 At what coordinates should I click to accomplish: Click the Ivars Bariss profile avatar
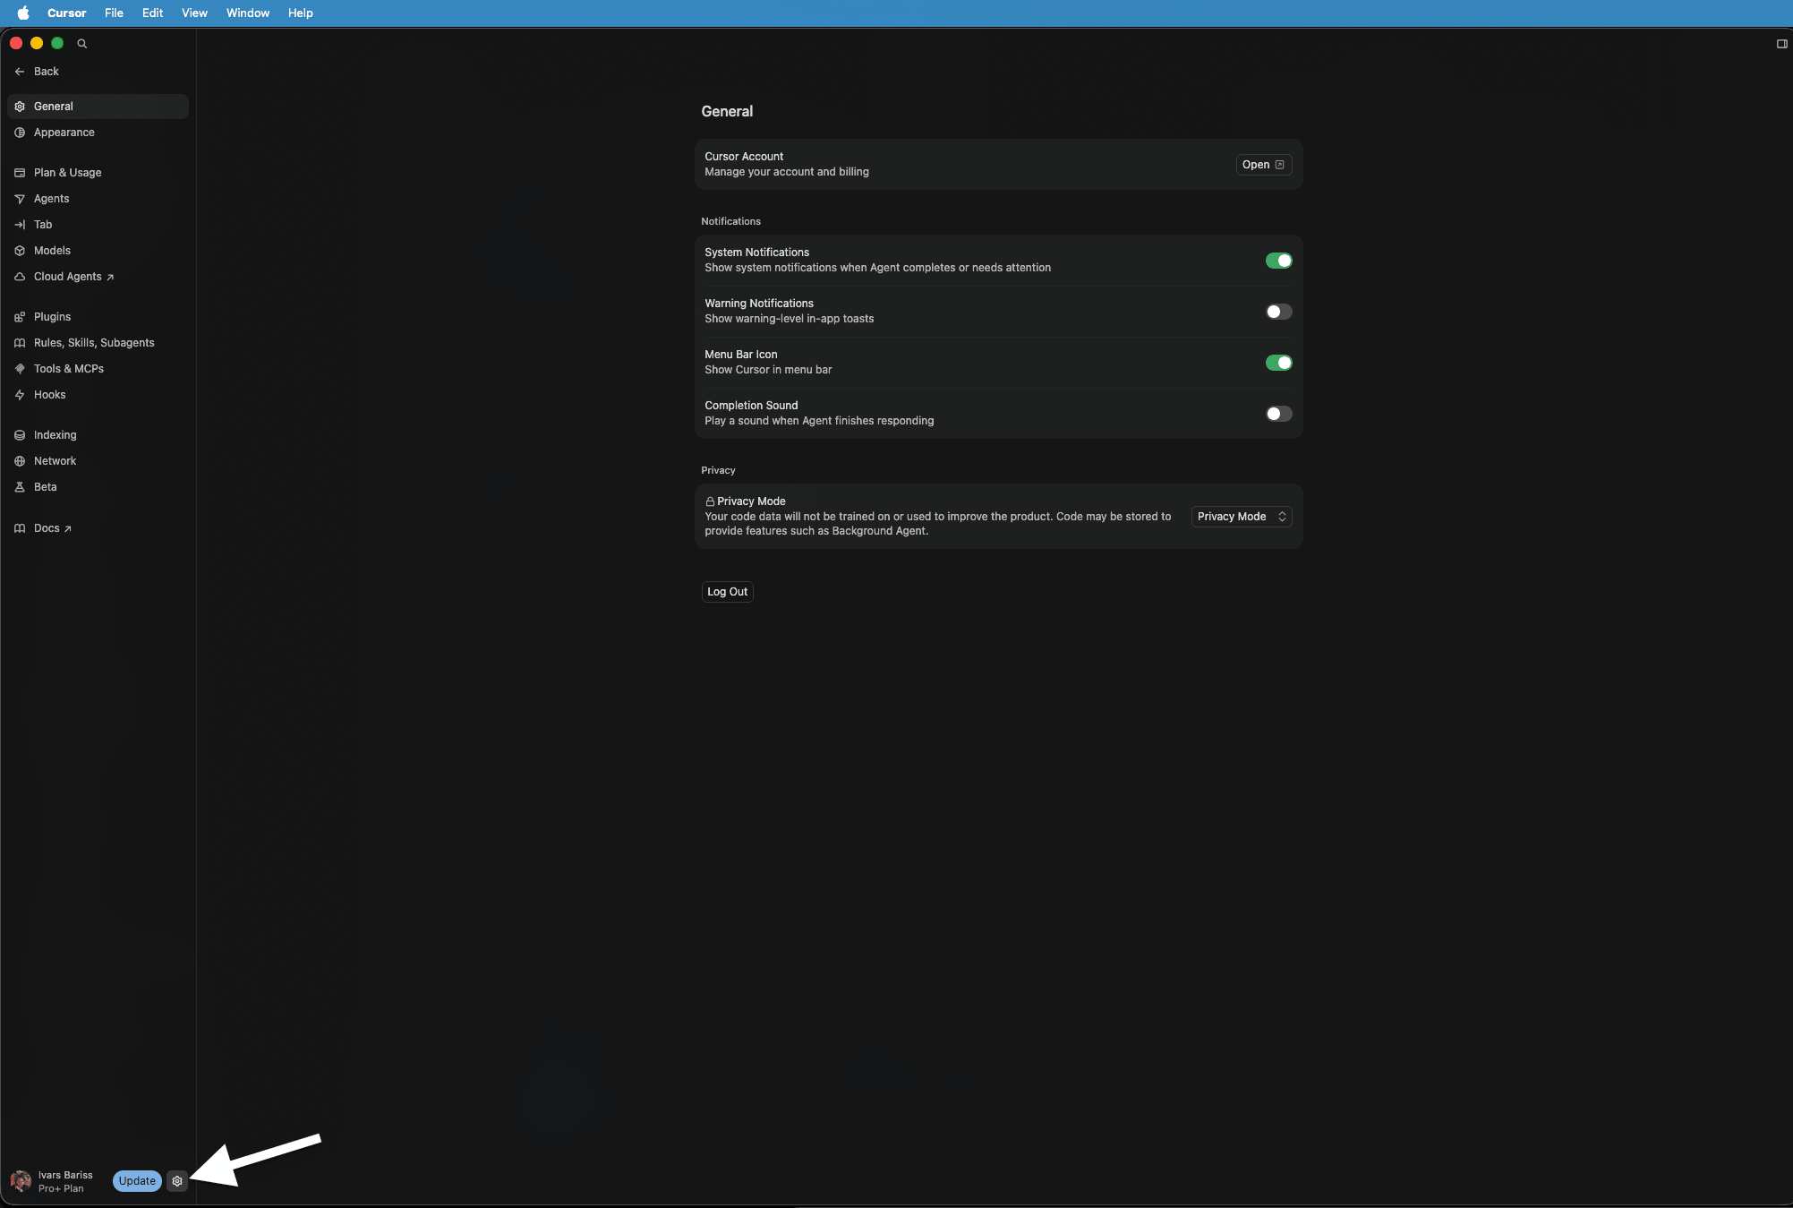tap(21, 1181)
